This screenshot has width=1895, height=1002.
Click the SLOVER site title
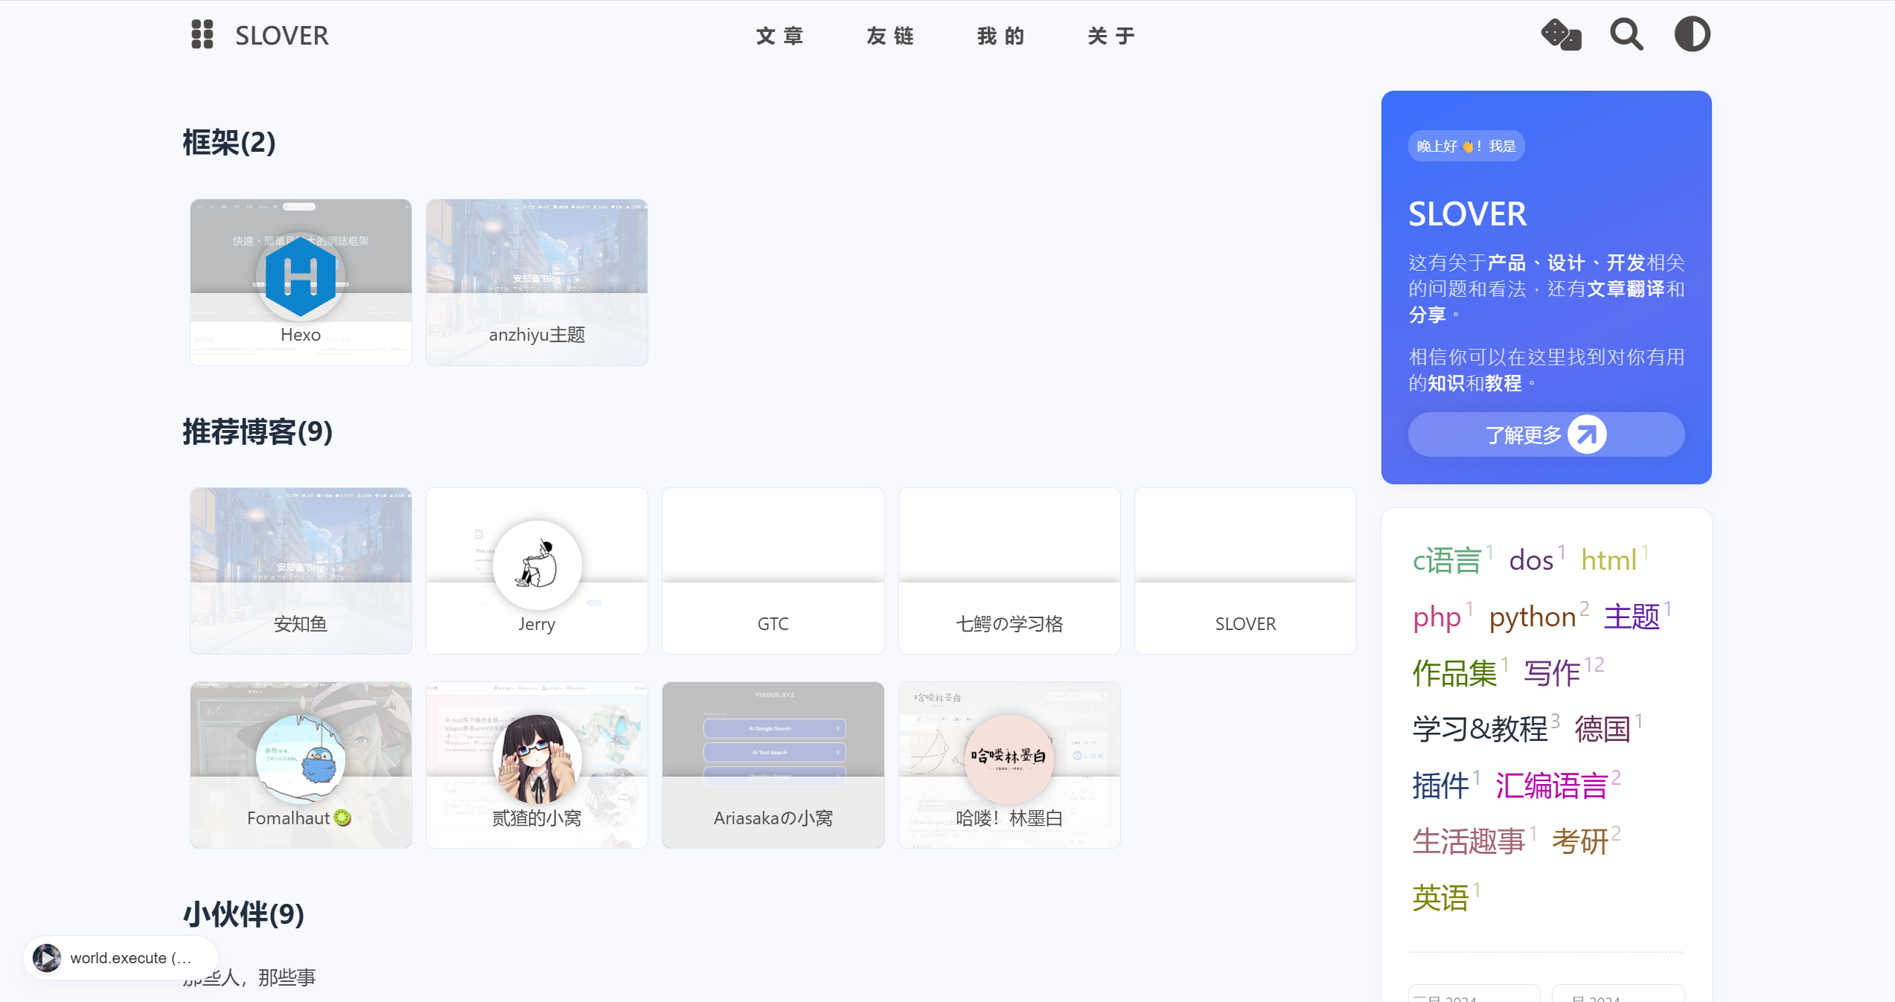281,36
